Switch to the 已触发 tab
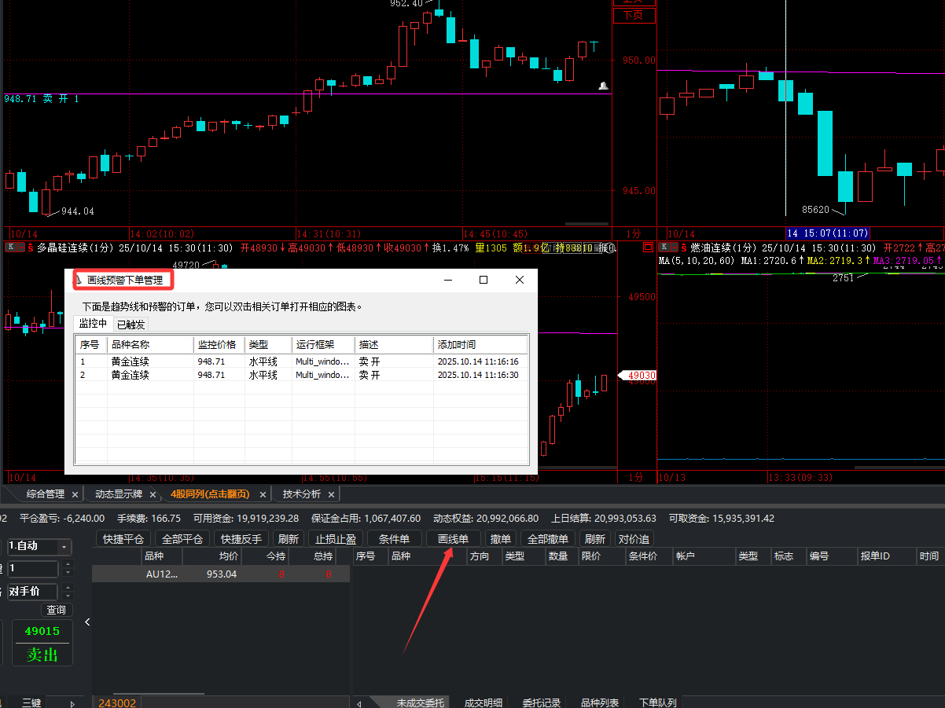945x708 pixels. (131, 325)
